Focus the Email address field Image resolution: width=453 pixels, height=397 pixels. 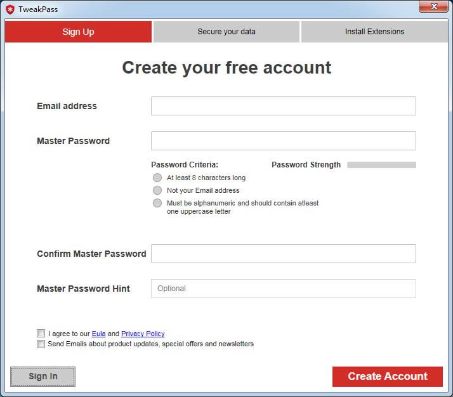click(283, 106)
